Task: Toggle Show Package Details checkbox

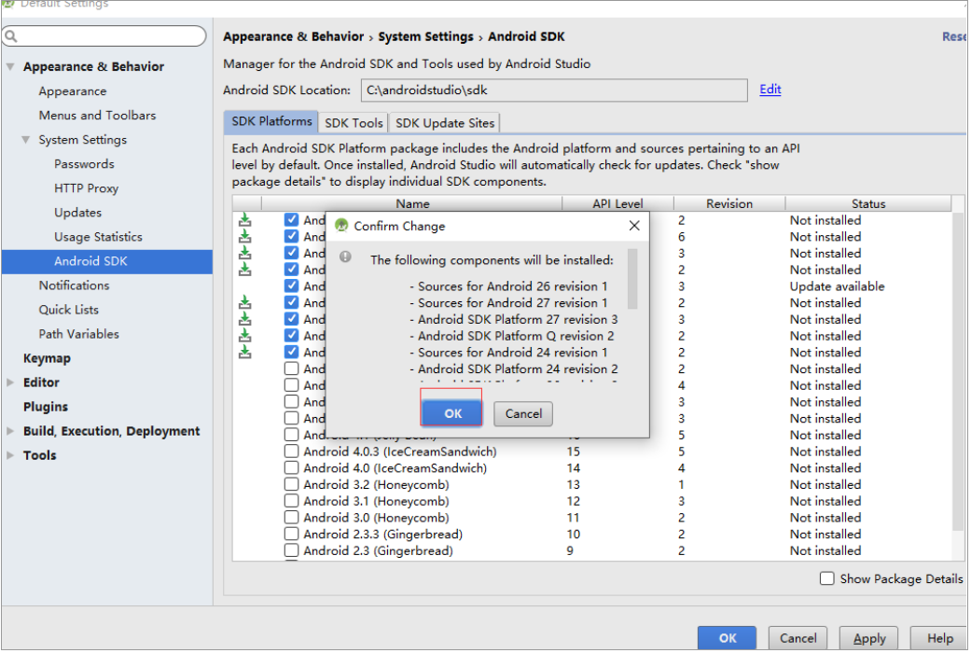Action: [x=826, y=578]
